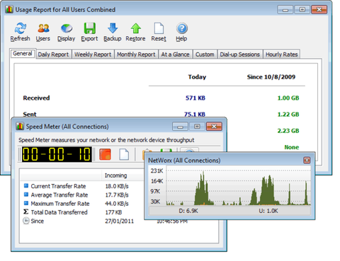Open the Users icon in toolbar
Viewport: 340px width, 261px height.
(x=43, y=28)
